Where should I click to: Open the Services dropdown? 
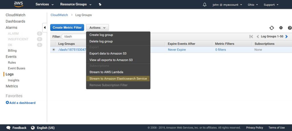coord(45,4)
